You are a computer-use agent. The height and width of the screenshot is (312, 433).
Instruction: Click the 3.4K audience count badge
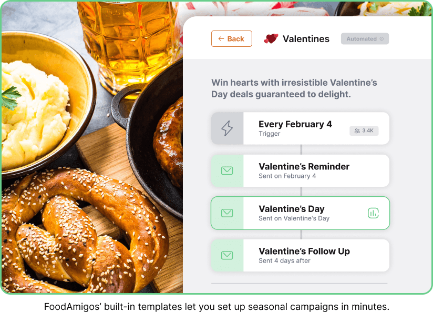coord(364,131)
